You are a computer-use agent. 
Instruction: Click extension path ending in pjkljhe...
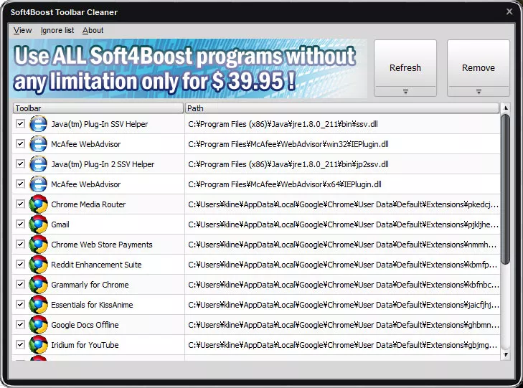pyautogui.click(x=343, y=224)
